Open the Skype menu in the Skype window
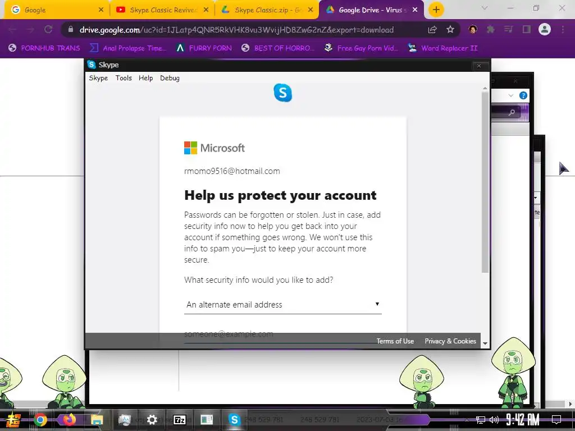The width and height of the screenshot is (575, 431). tap(98, 78)
